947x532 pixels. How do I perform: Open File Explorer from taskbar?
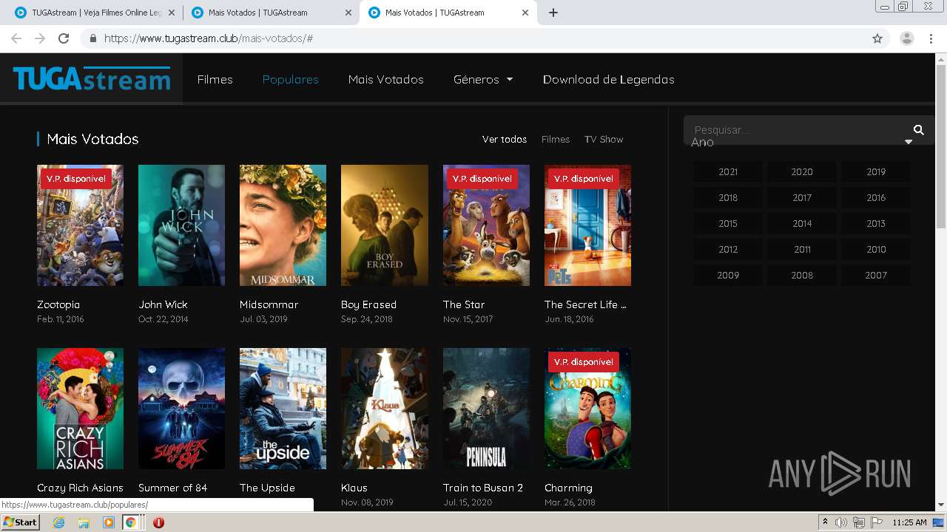point(84,522)
